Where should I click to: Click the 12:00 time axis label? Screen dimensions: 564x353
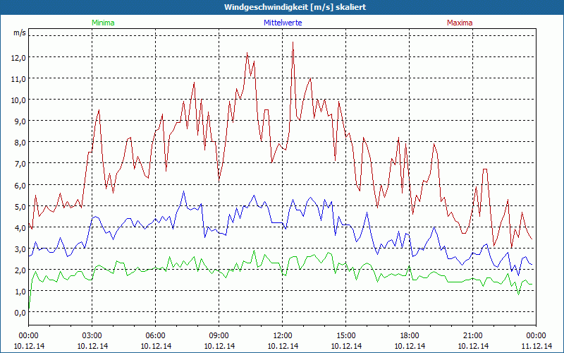tap(283, 336)
